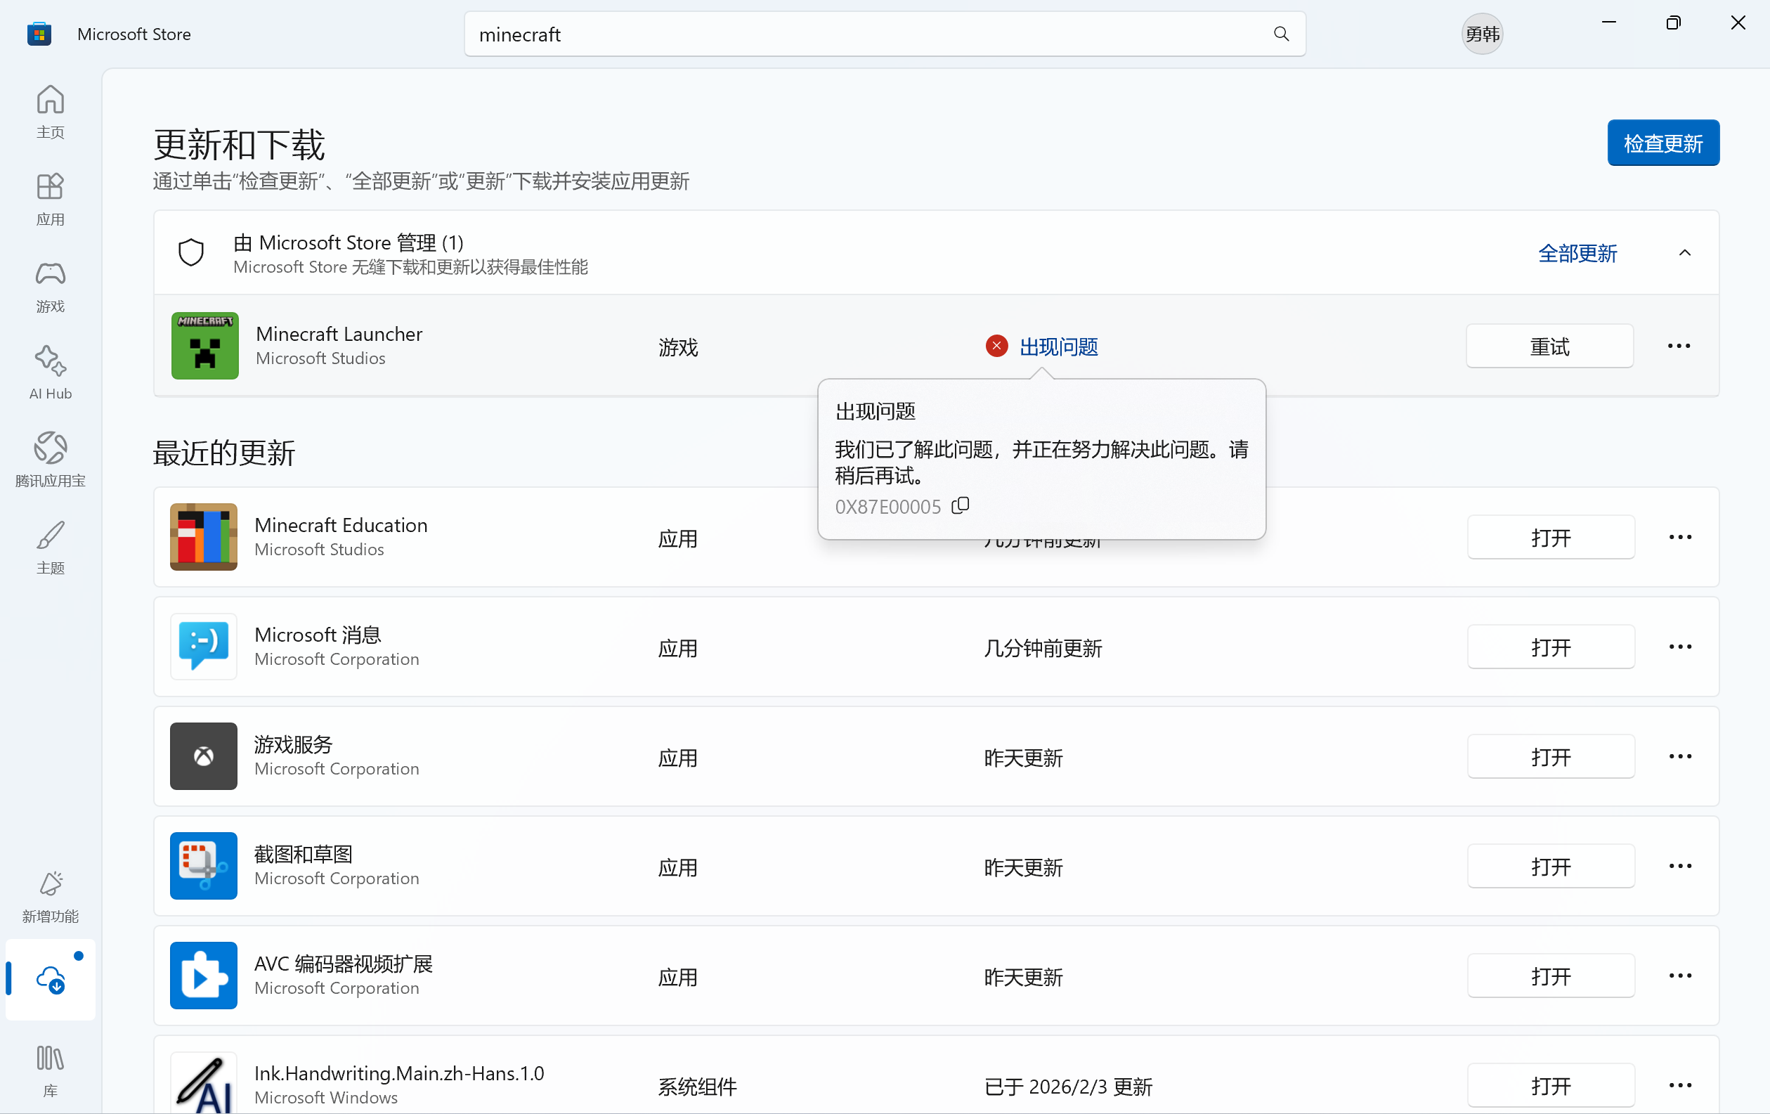
Task: Open more options for 游戏服务
Action: (x=1679, y=756)
